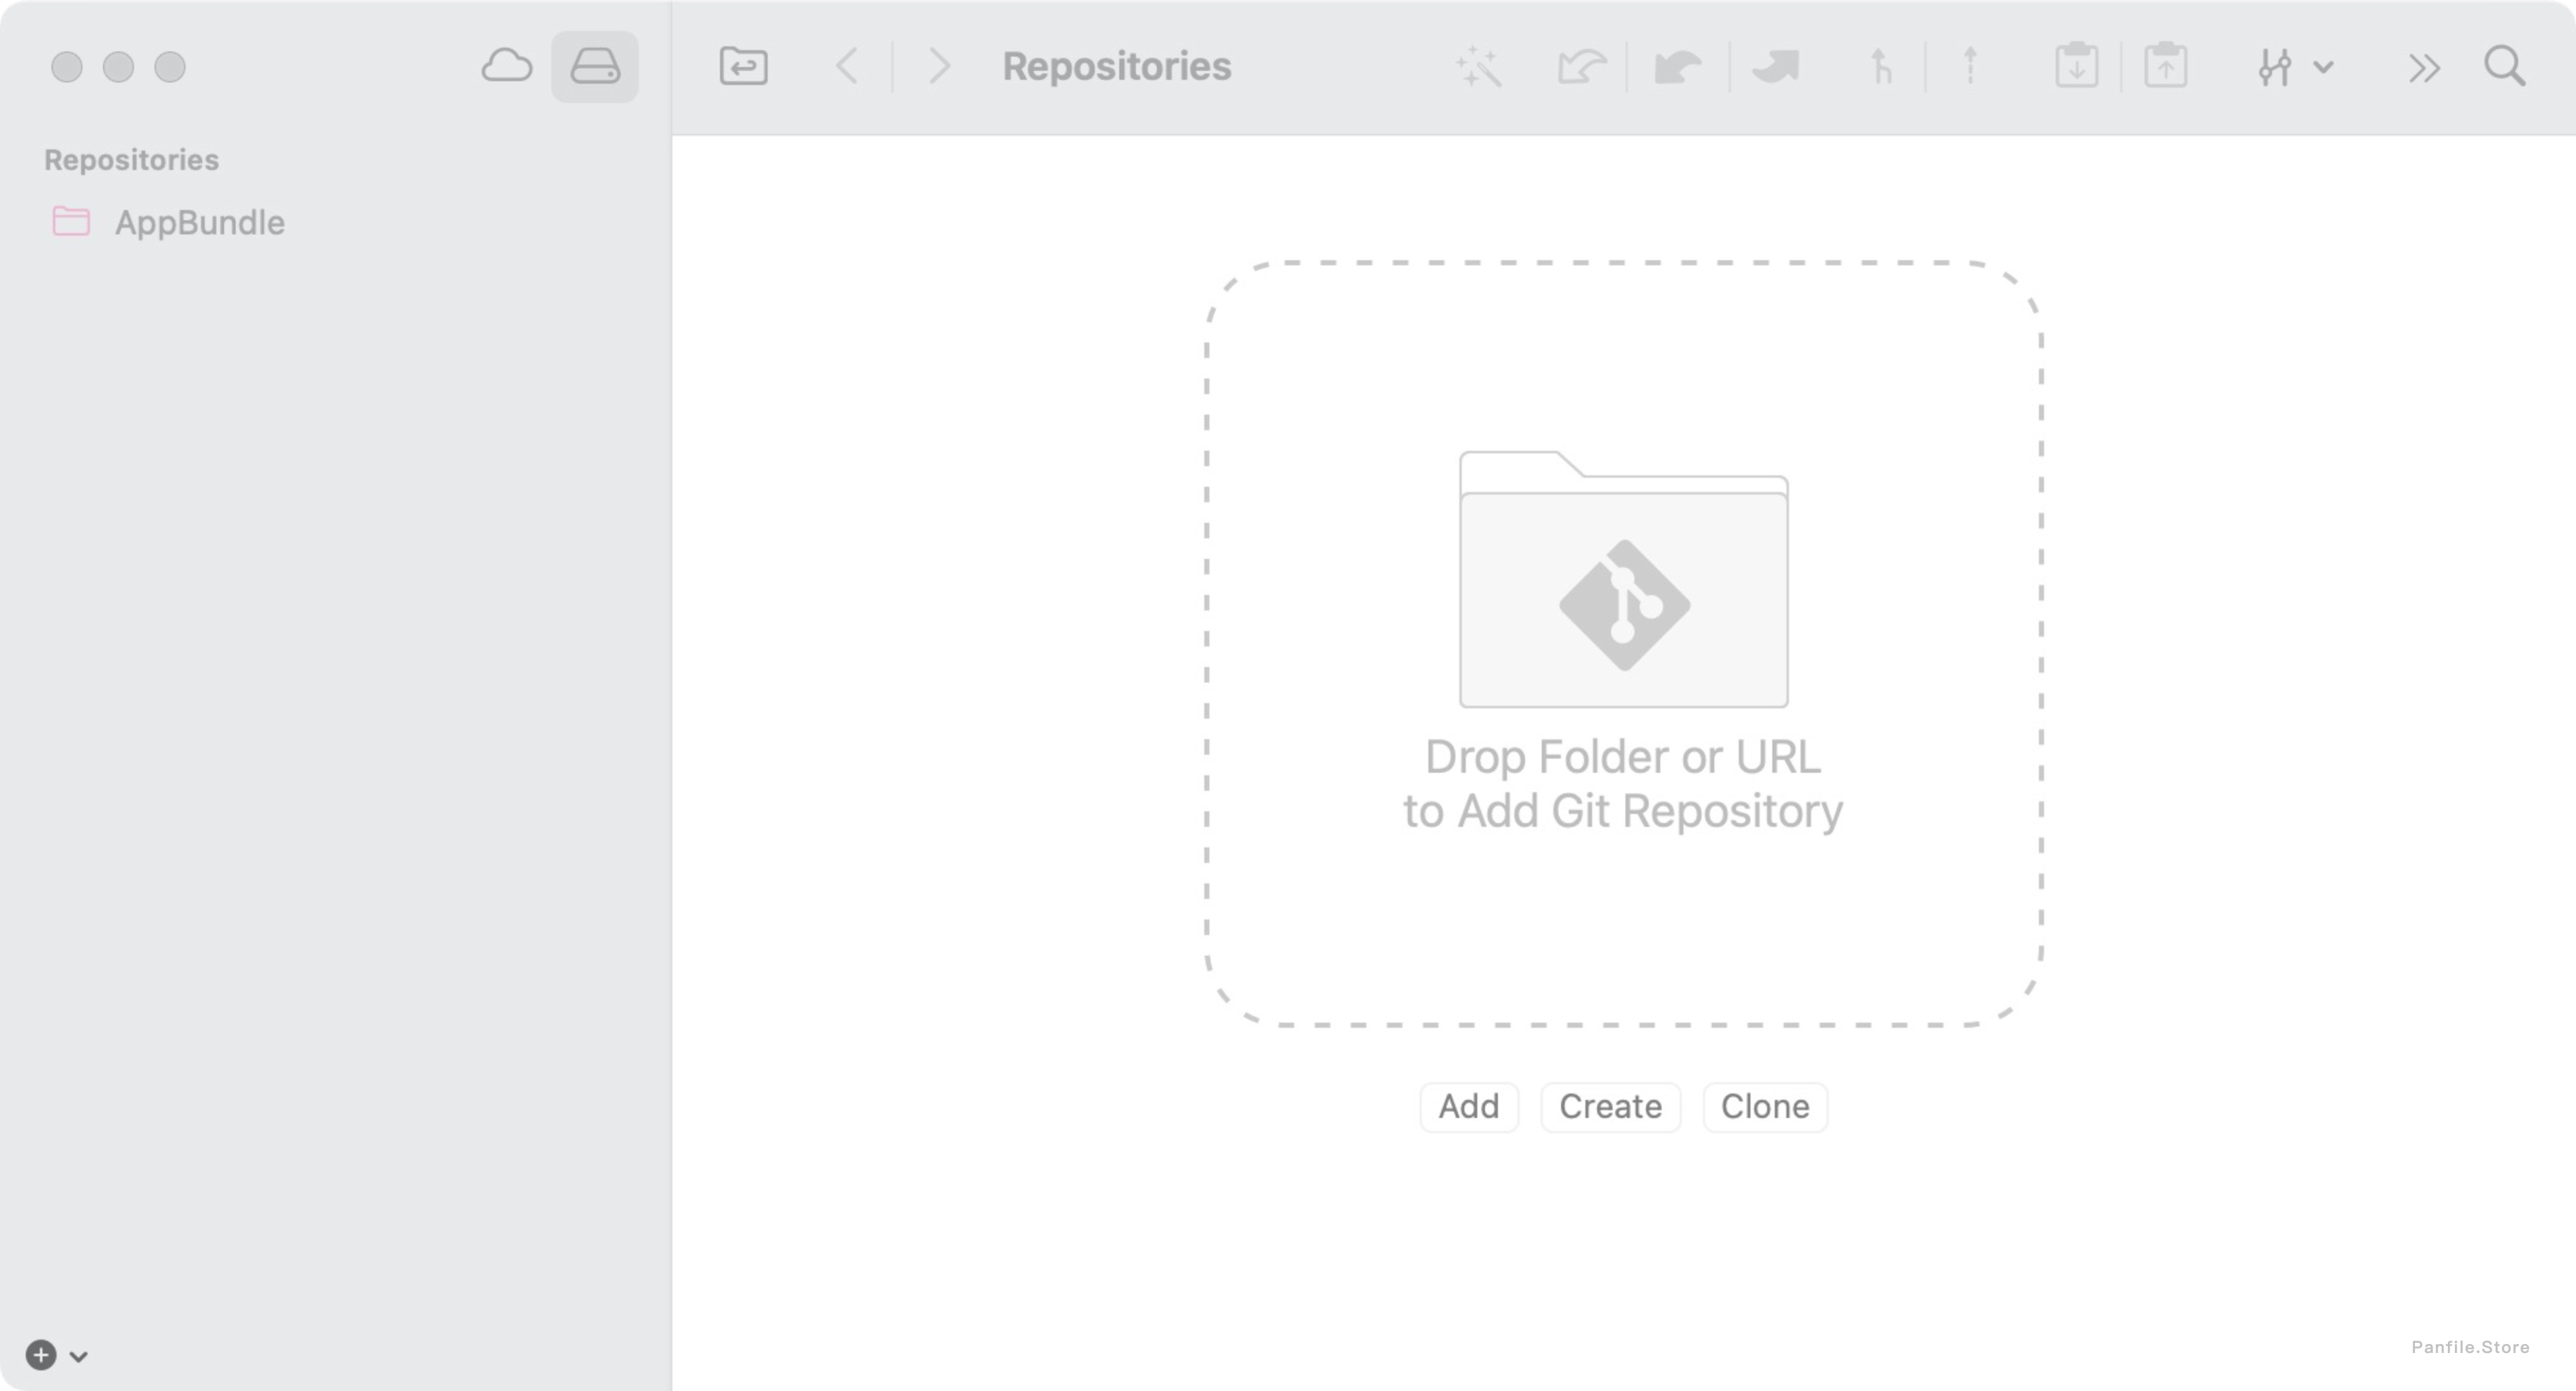Click the Repositories sidebar heading
This screenshot has height=1391, width=2576.
coord(131,160)
